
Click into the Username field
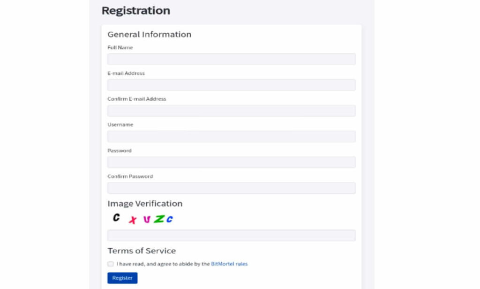(232, 136)
